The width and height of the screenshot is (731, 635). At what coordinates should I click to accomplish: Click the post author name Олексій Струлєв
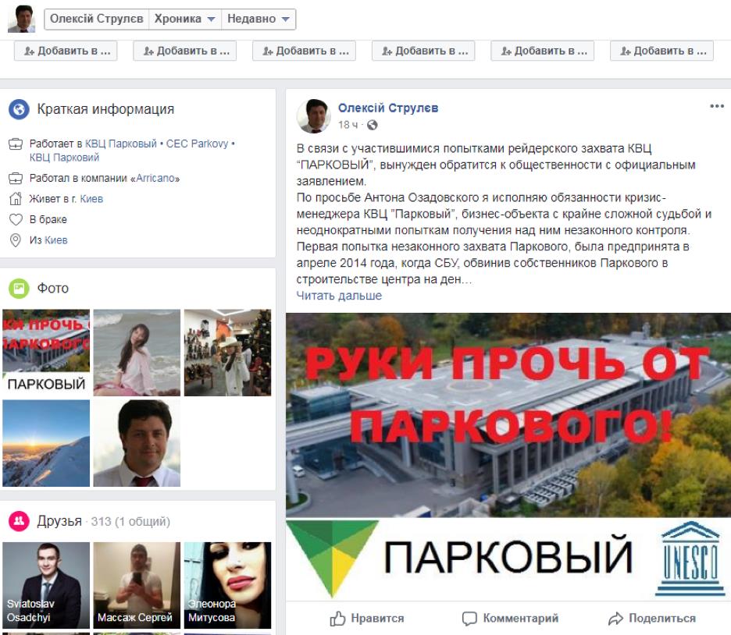pyautogui.click(x=388, y=108)
